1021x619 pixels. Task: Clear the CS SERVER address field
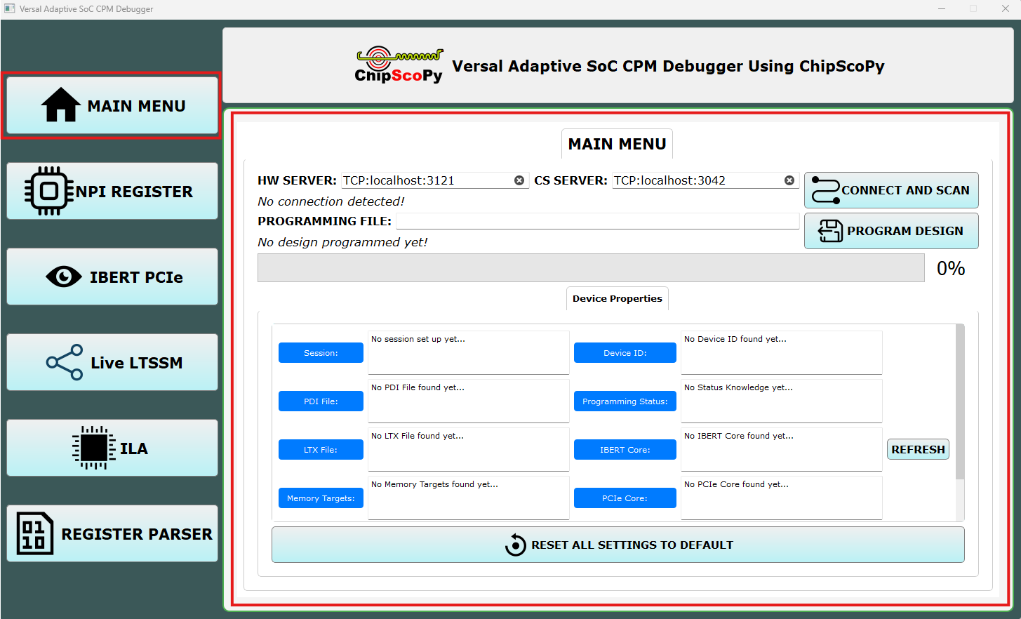(x=789, y=180)
